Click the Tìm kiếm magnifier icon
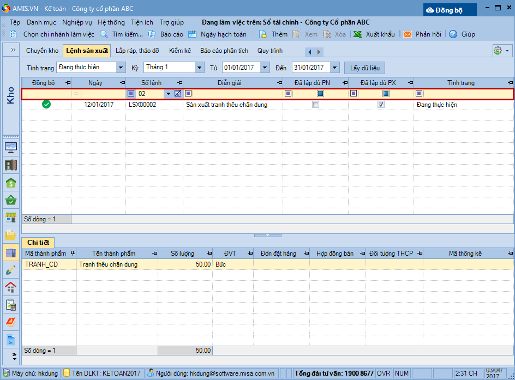The height and width of the screenshot is (380, 515). 104,34
